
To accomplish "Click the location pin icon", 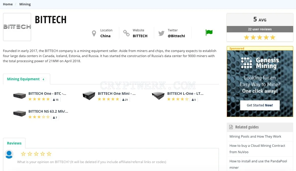I will [94, 33].
